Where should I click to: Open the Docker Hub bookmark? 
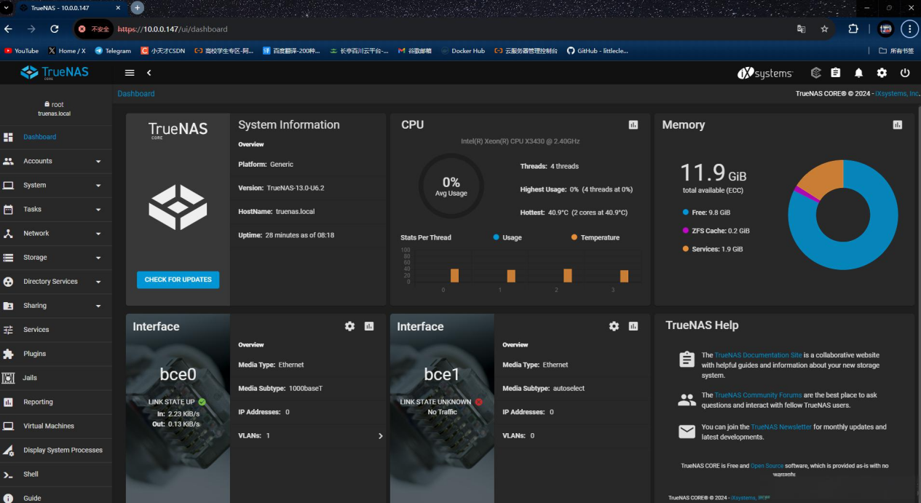point(462,51)
